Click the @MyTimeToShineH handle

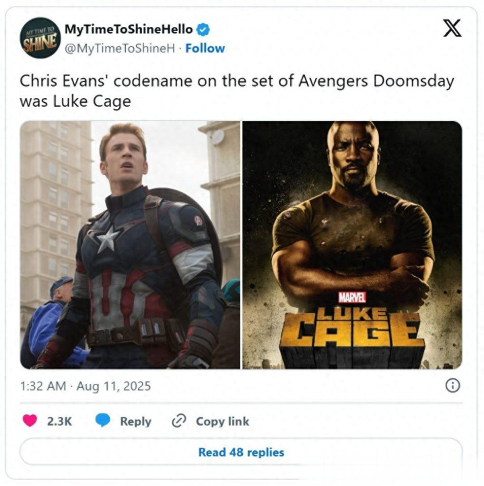coord(120,48)
